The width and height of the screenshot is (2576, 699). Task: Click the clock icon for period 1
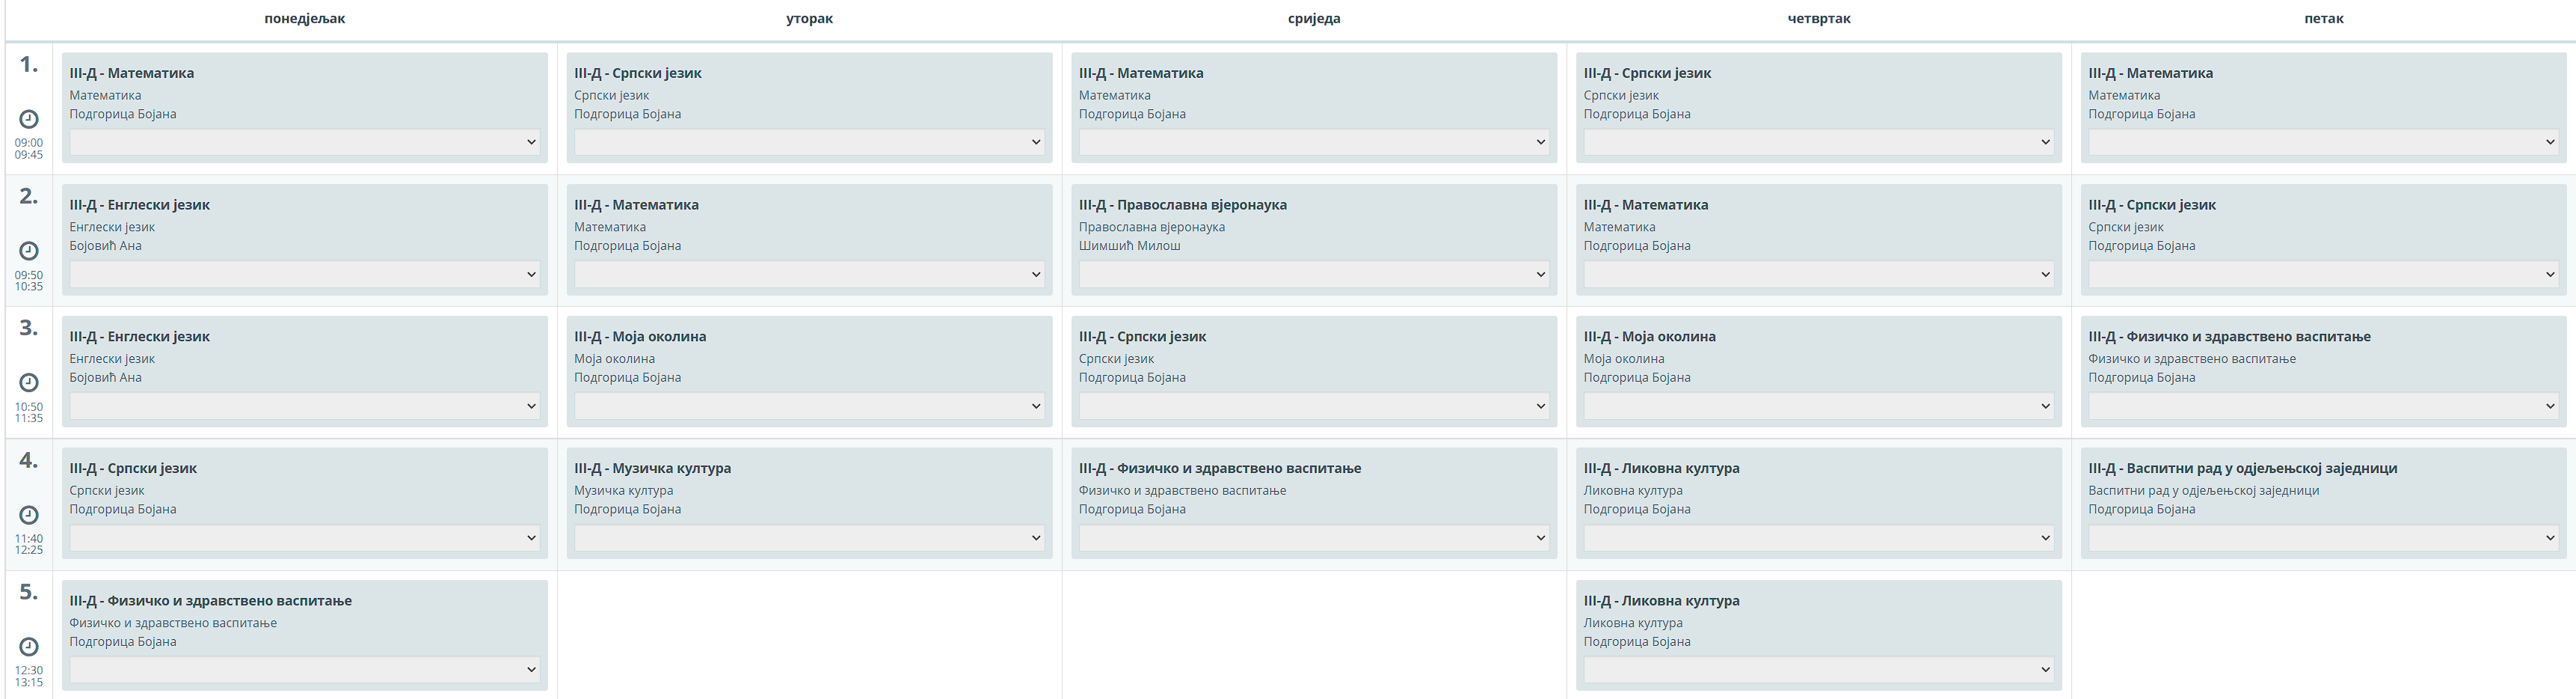click(29, 119)
